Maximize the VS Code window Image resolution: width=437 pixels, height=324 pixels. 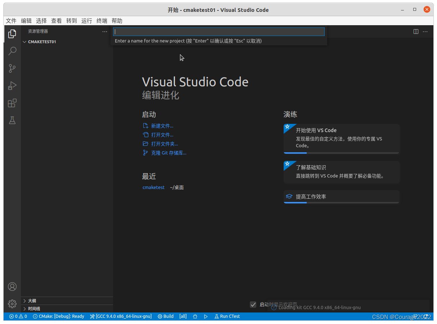415,10
